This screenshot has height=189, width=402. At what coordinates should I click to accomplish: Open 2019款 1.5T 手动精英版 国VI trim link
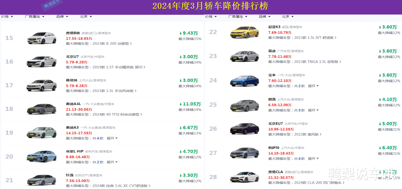tap(119, 67)
